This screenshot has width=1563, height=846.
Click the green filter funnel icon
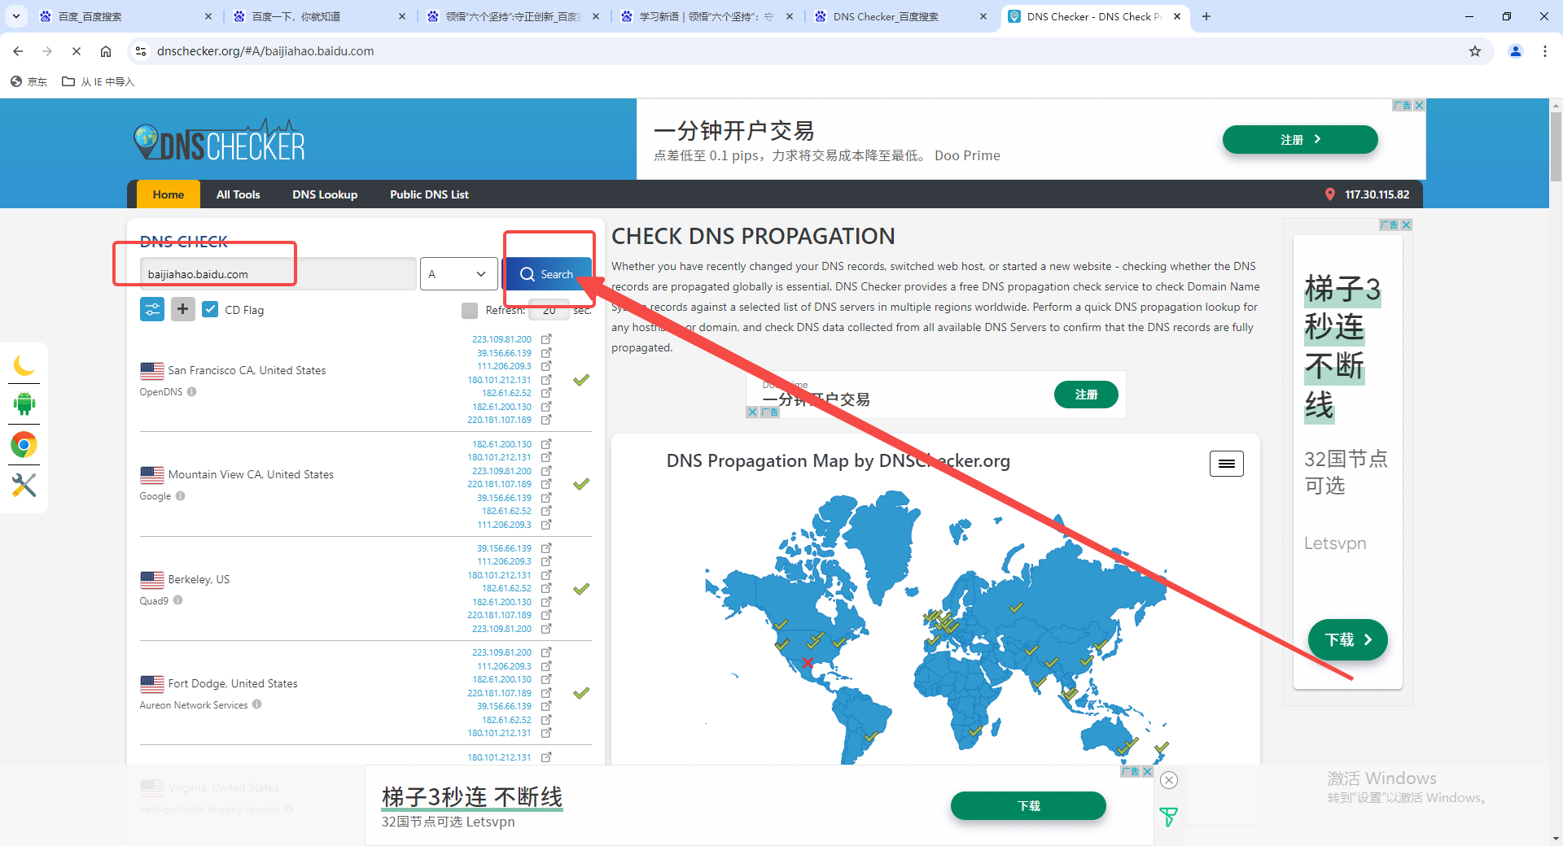1169,817
